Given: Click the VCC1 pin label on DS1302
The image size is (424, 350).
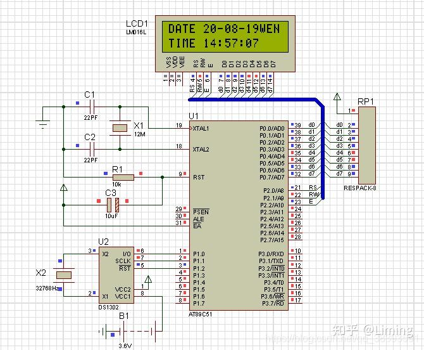Looking at the screenshot, I should [123, 296].
